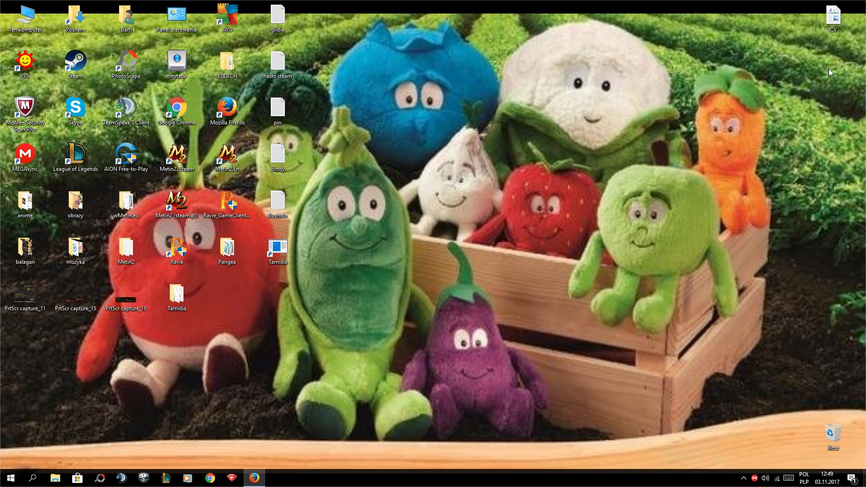Click the taskbar search magnifier
This screenshot has width=866, height=487.
(32, 478)
